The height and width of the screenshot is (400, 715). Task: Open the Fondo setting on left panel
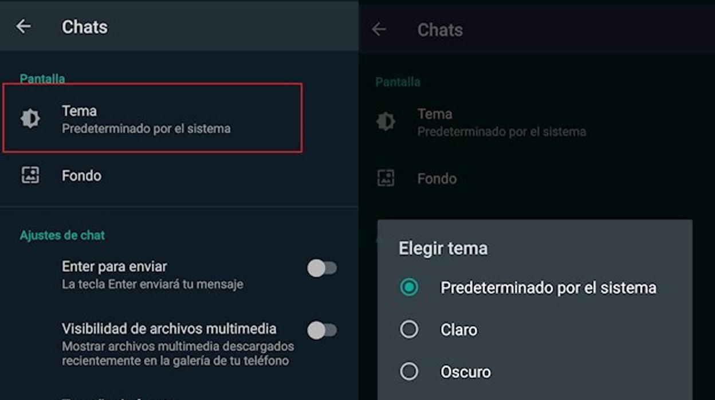click(x=81, y=175)
